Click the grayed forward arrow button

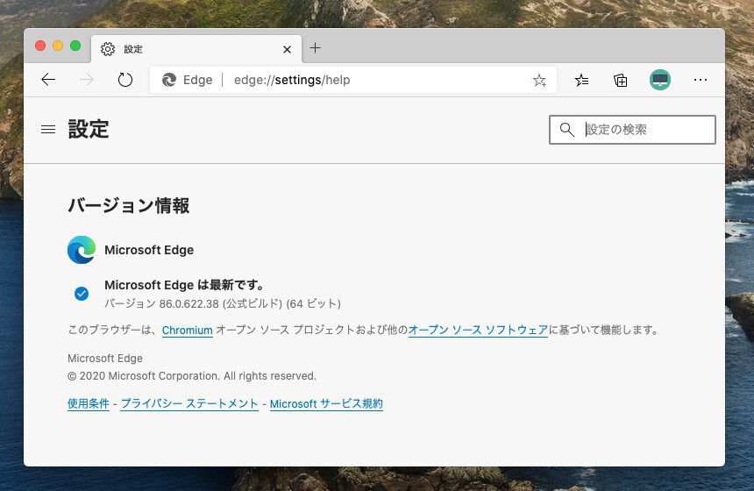click(x=87, y=79)
